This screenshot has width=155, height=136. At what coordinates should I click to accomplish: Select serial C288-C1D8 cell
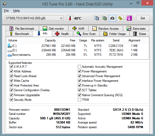click(x=116, y=46)
